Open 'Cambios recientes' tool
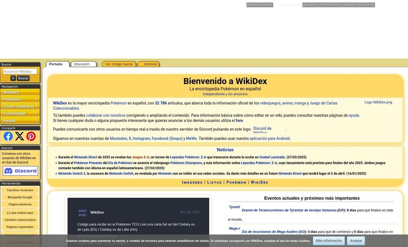 pyautogui.click(x=20, y=190)
